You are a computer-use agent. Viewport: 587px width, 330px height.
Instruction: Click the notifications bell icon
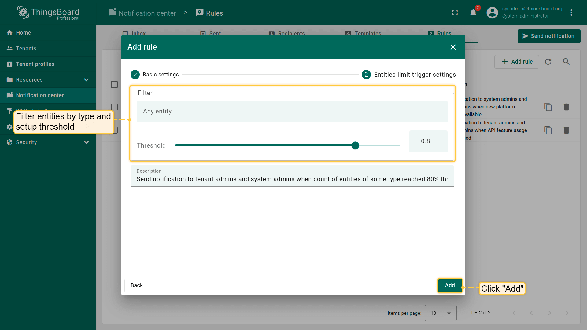[473, 13]
